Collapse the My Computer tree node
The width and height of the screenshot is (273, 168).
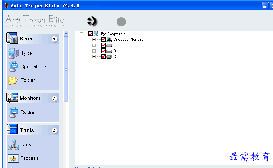click(x=81, y=34)
